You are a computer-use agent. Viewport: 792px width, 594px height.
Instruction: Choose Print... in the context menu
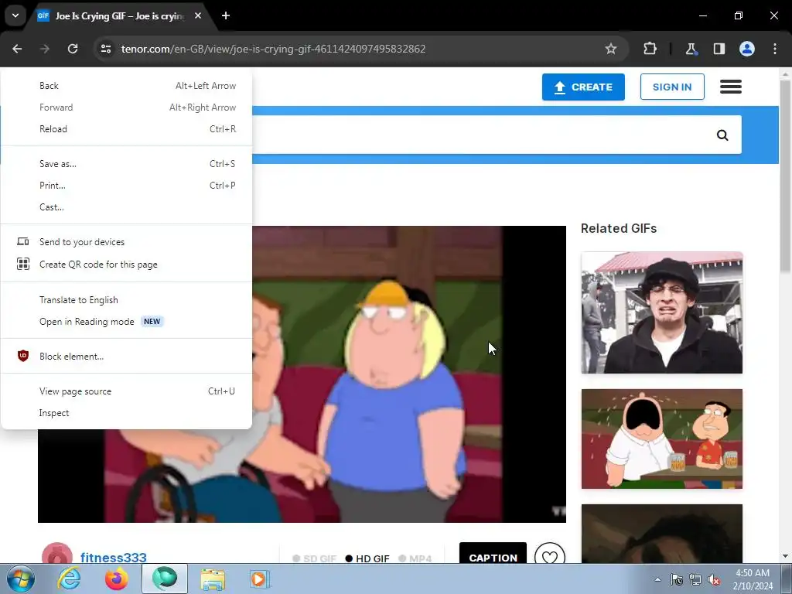click(x=126, y=186)
